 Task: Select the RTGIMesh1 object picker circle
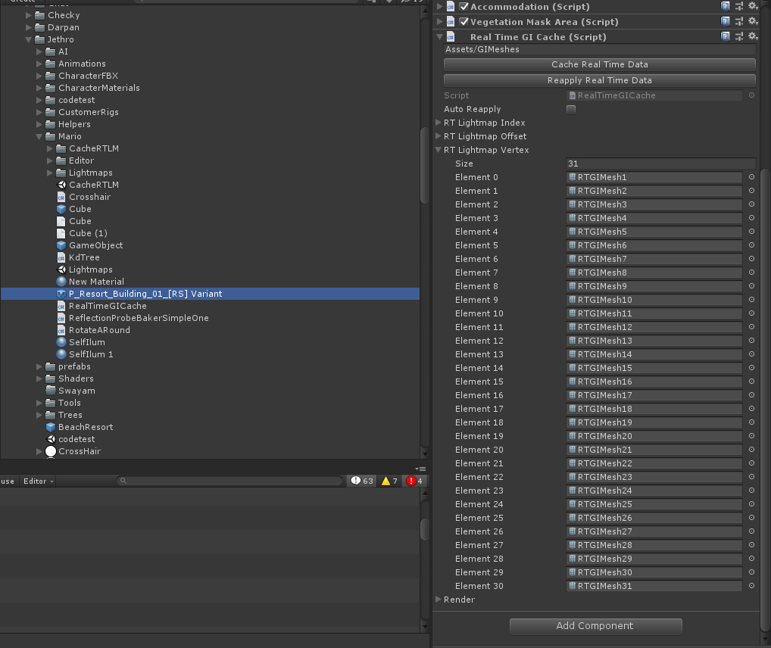tap(750, 177)
